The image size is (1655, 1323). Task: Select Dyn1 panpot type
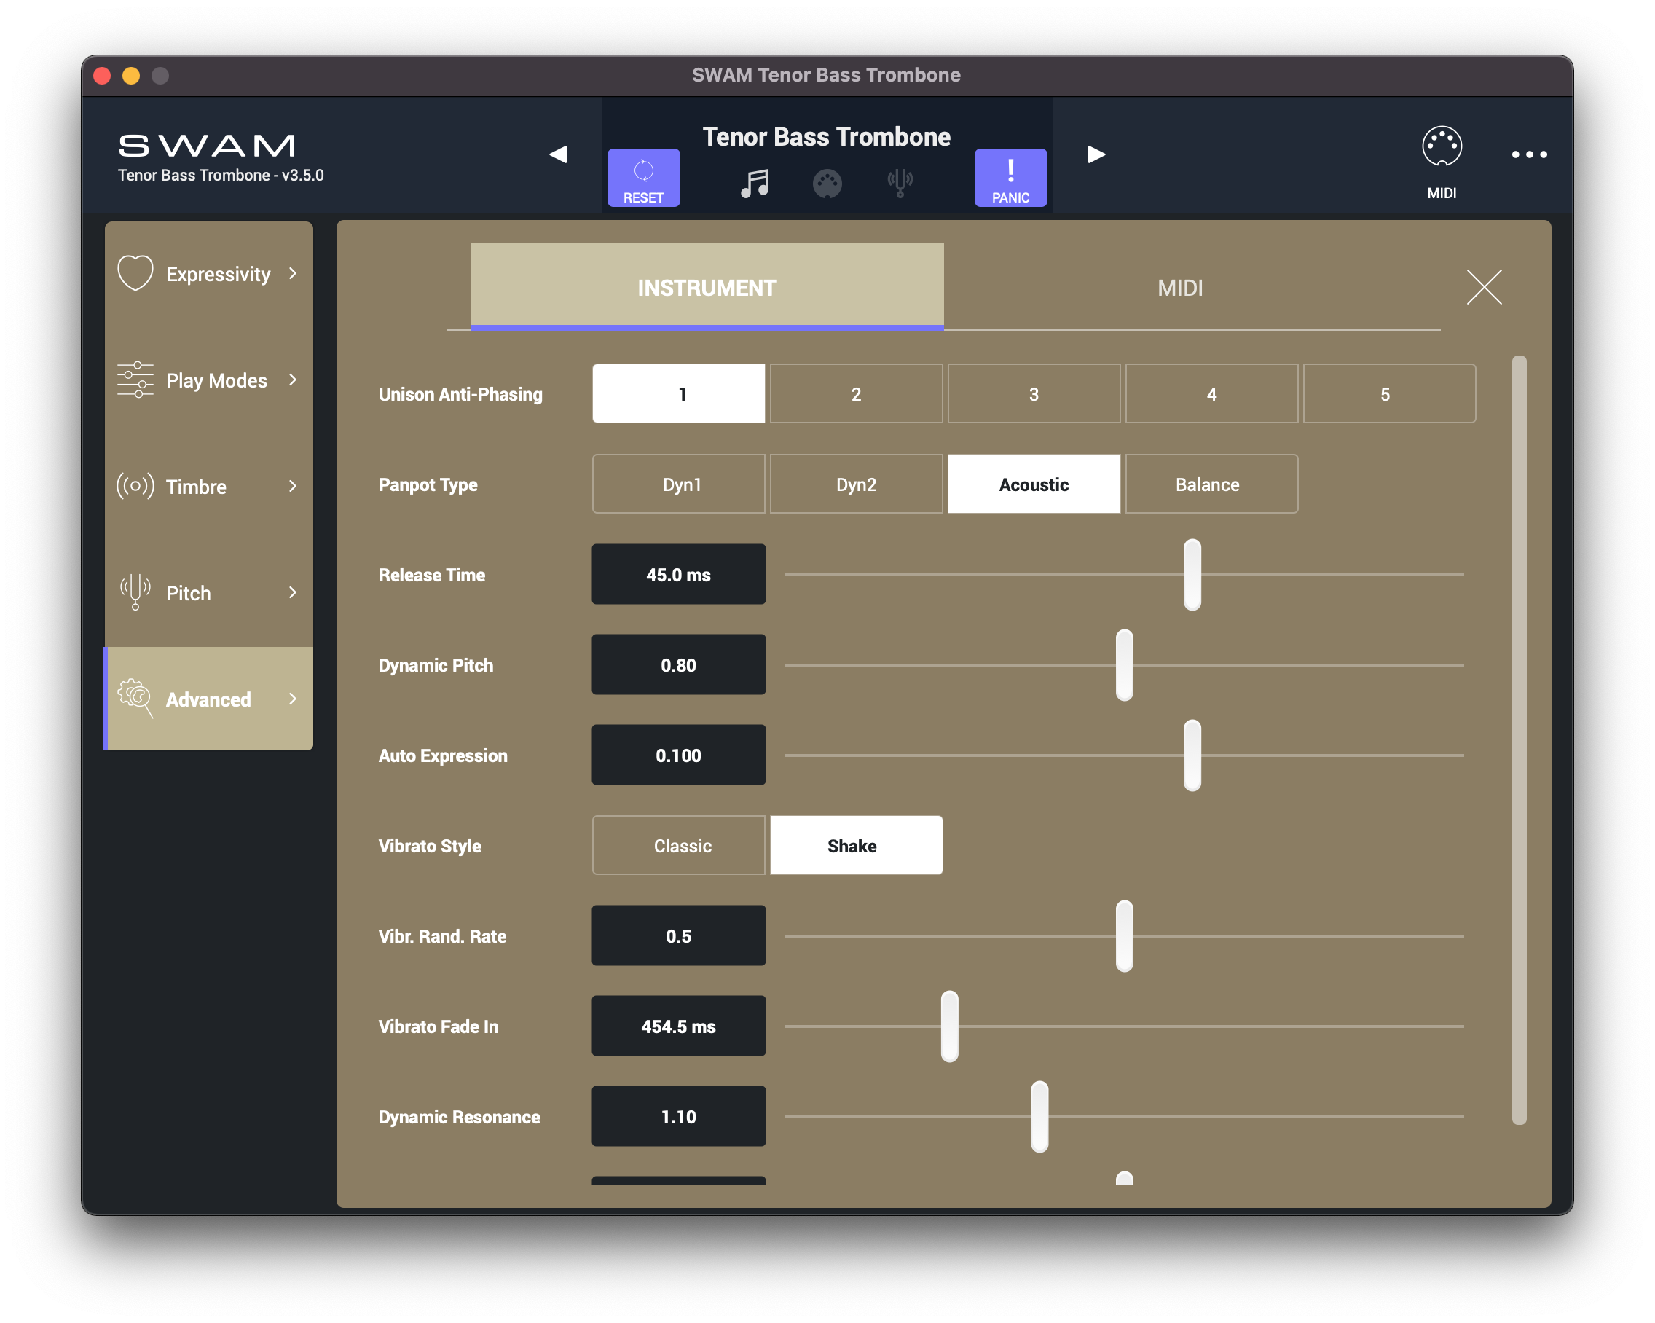click(679, 484)
